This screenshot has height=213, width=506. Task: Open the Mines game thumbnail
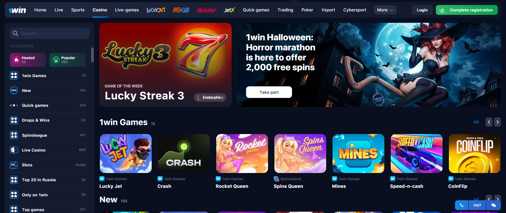[x=358, y=153]
